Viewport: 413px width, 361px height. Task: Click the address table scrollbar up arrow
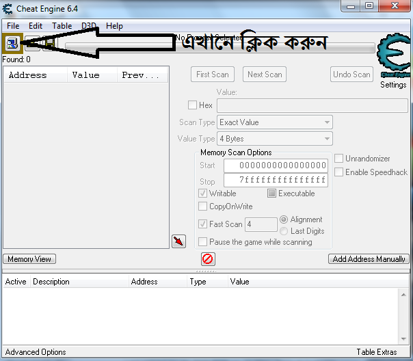click(x=403, y=295)
